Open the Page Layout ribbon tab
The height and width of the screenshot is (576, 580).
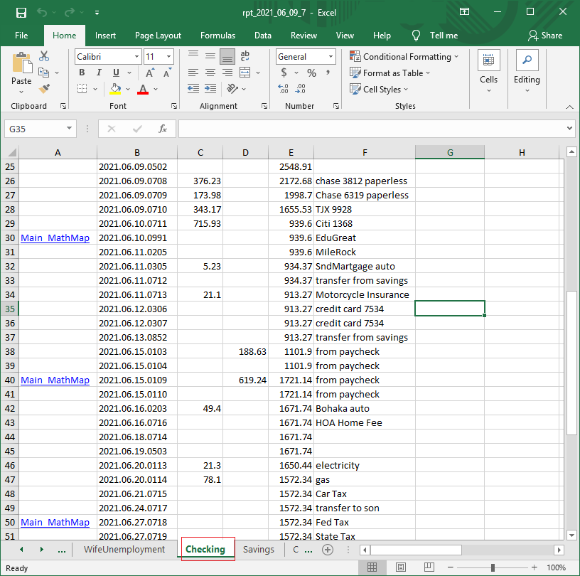pos(158,36)
